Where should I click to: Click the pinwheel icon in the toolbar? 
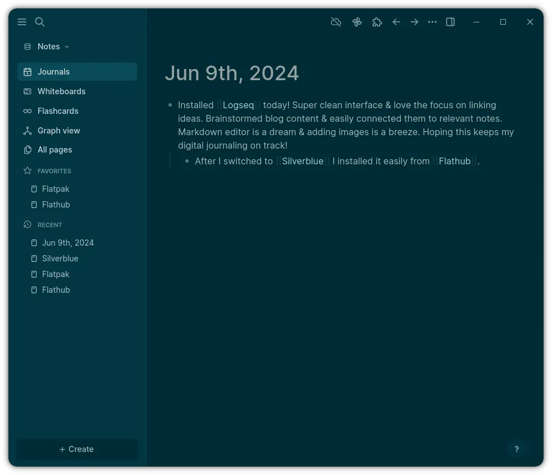coord(357,22)
